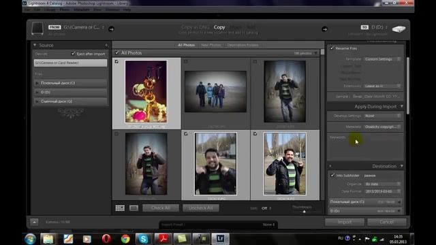Open the Metadata preset dropdown
Viewport: 436px width, 245px height.
382,127
